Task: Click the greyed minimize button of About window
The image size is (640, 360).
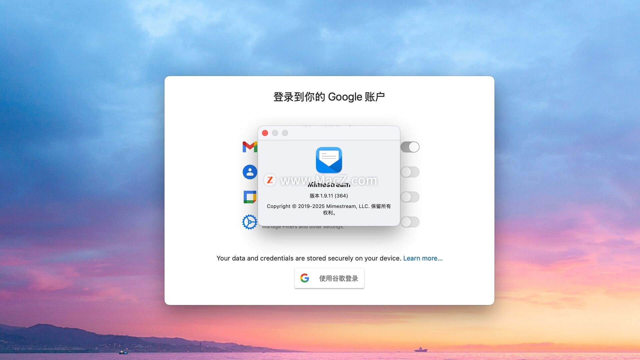Action: tap(275, 133)
